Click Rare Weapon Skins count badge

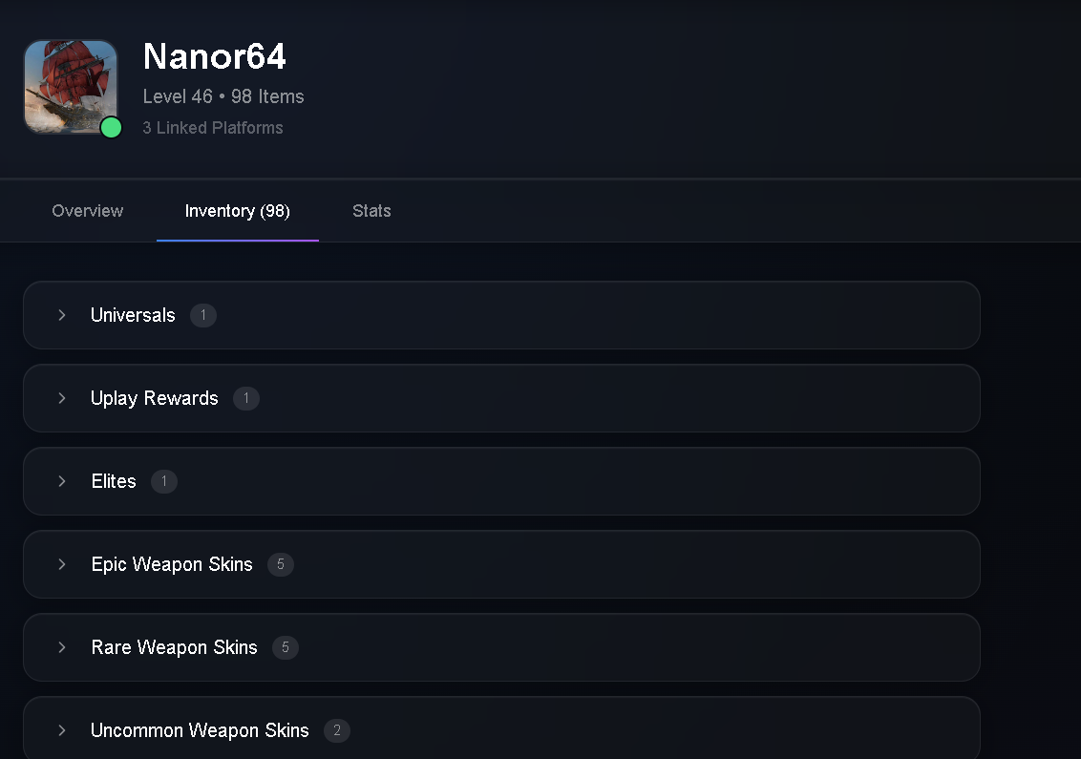(x=286, y=647)
